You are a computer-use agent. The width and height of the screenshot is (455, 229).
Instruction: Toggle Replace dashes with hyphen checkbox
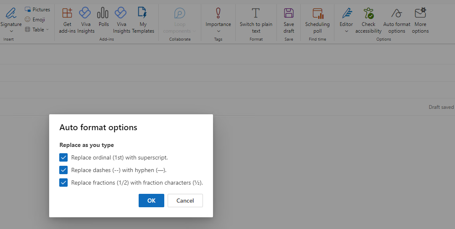[63, 170]
